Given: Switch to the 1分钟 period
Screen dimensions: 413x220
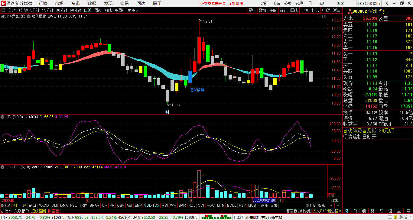Looking at the screenshot, I should coord(23,10).
